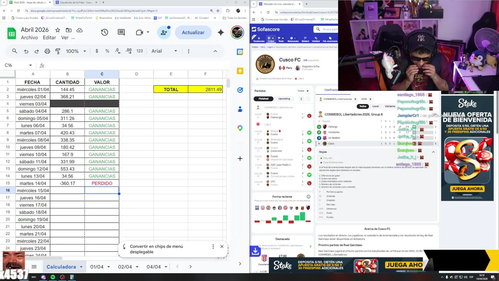Star the Abril 2026 spreadsheet
The image size is (499, 281).
(58, 30)
